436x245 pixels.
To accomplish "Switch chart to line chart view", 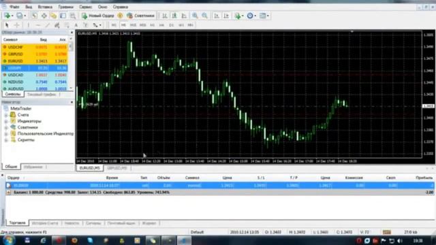I will click(x=184, y=16).
